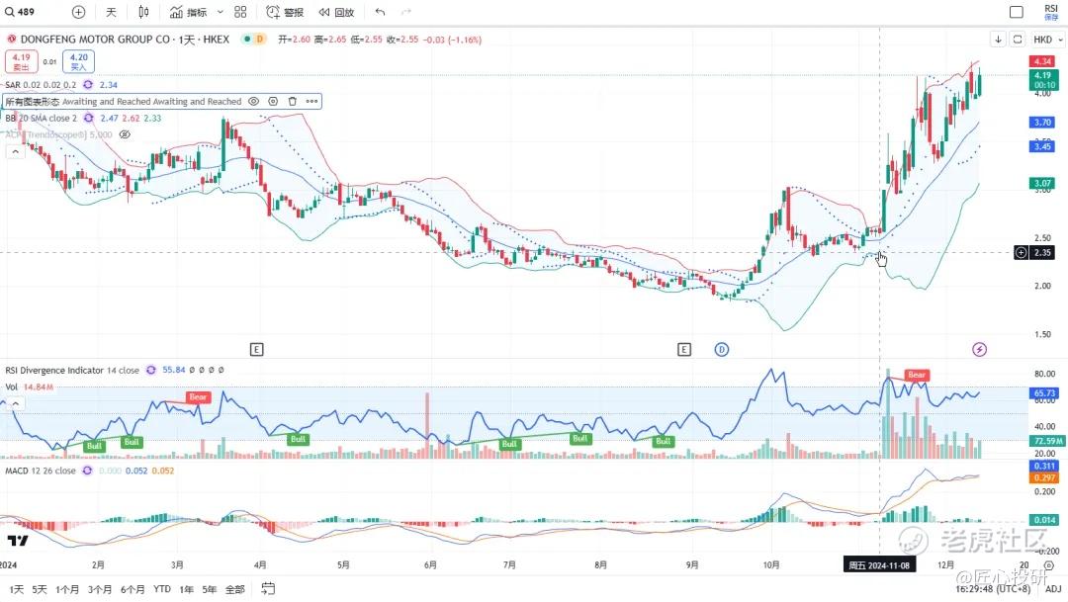Select the 1年 range

(x=186, y=590)
